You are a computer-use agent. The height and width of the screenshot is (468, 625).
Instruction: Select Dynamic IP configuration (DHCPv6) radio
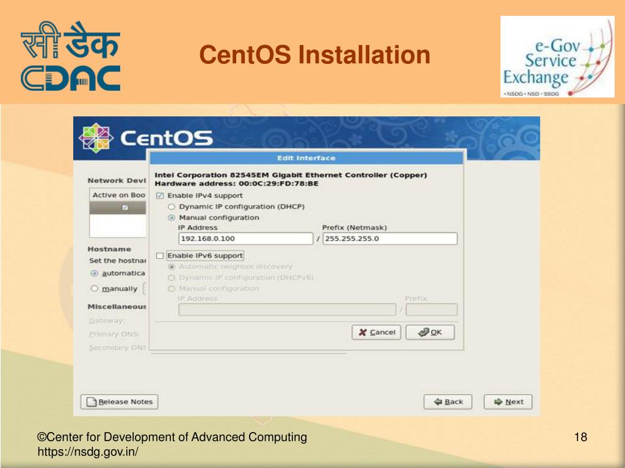[172, 277]
